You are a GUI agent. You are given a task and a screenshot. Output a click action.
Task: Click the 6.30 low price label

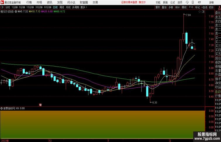click(x=155, y=103)
